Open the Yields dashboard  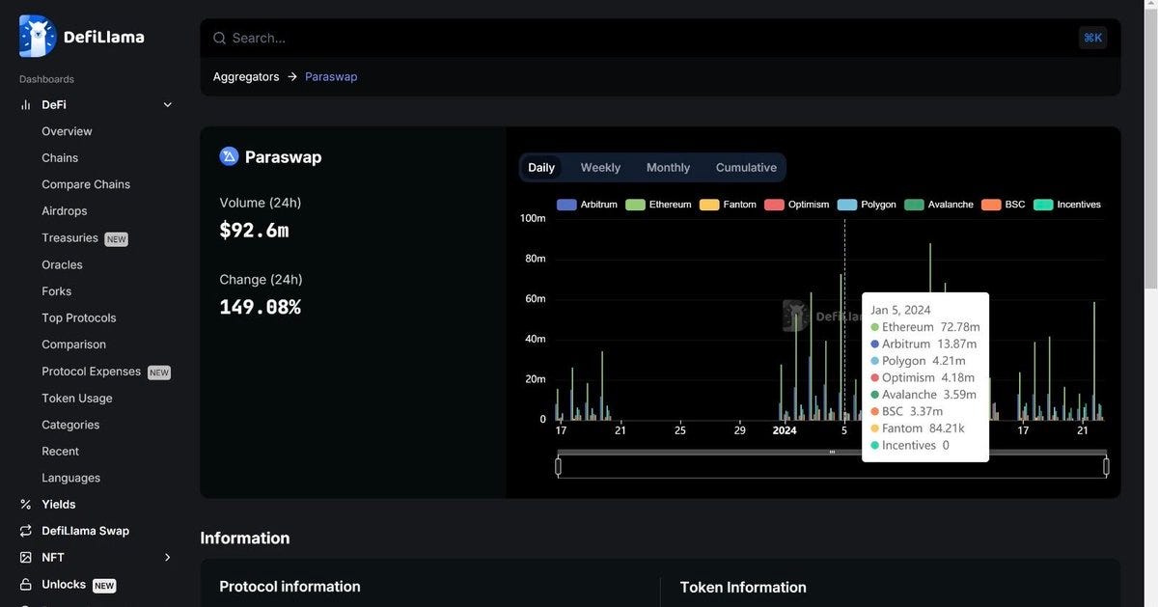pyautogui.click(x=59, y=504)
